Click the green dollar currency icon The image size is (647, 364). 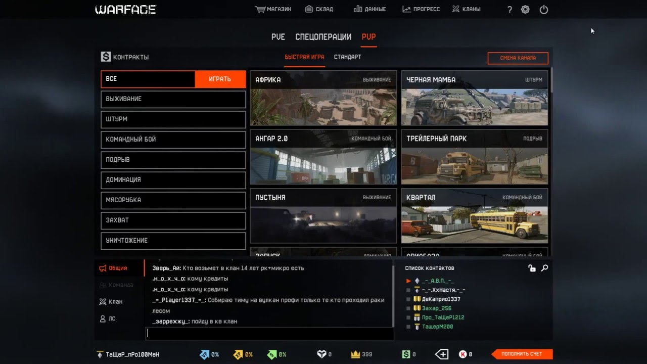(x=406, y=354)
